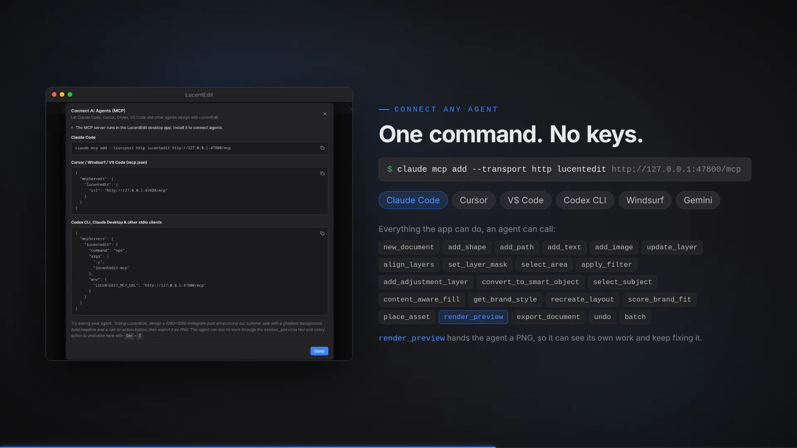Screen dimensions: 797x448
Task: Click the export_document tool chip
Action: 548,317
